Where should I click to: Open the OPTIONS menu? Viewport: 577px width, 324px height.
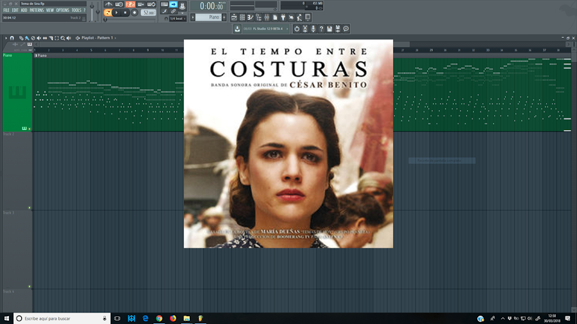(x=63, y=10)
